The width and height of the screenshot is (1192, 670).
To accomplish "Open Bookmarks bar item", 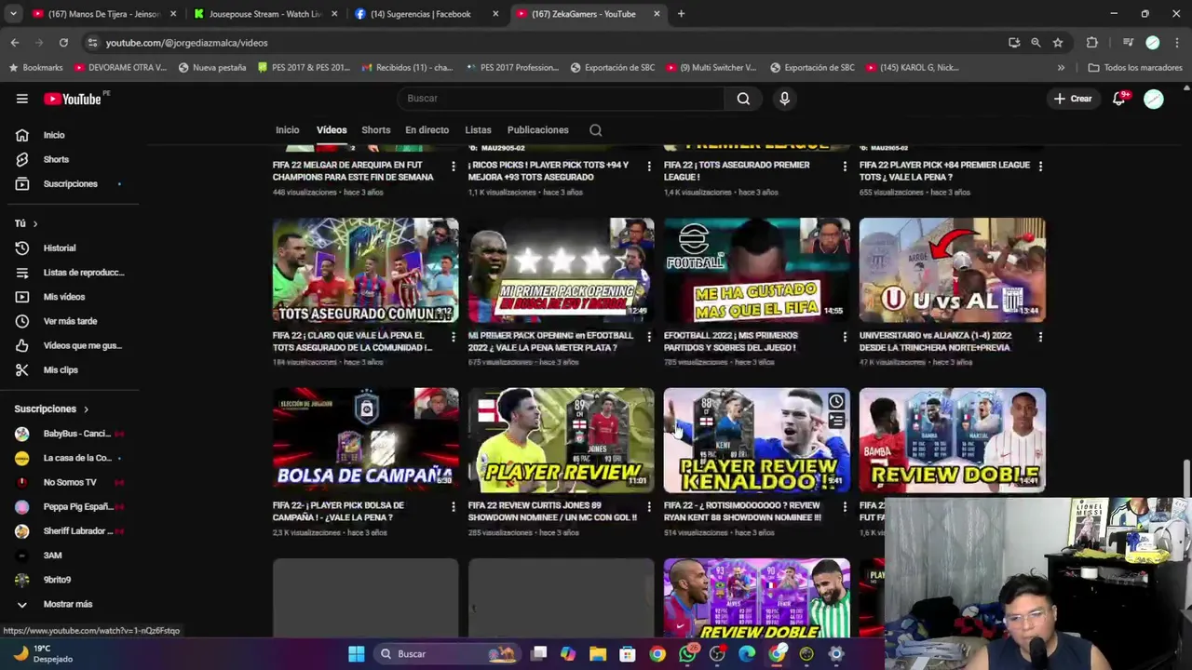I will [36, 68].
